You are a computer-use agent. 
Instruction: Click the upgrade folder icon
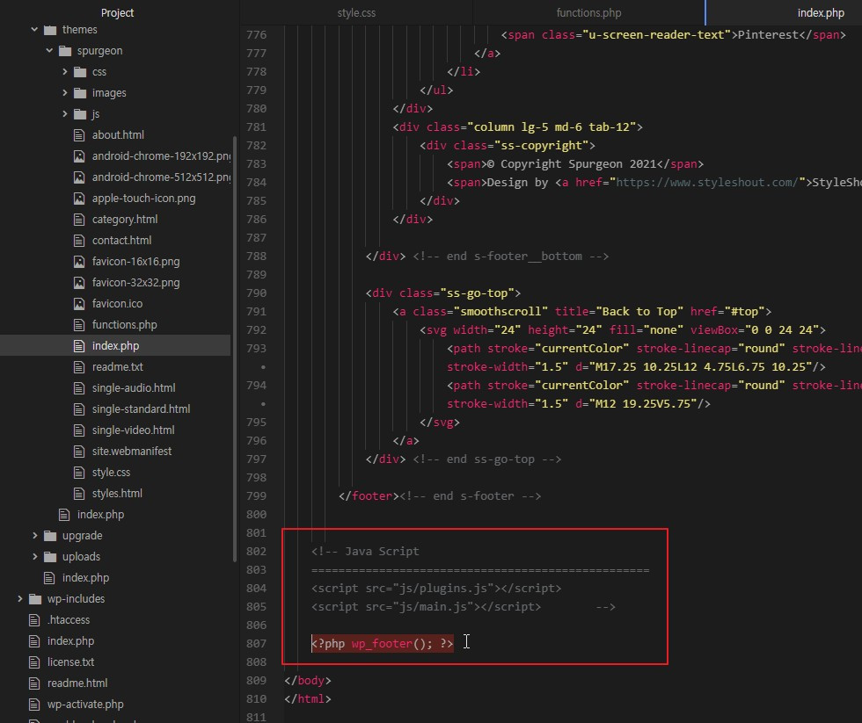click(50, 535)
